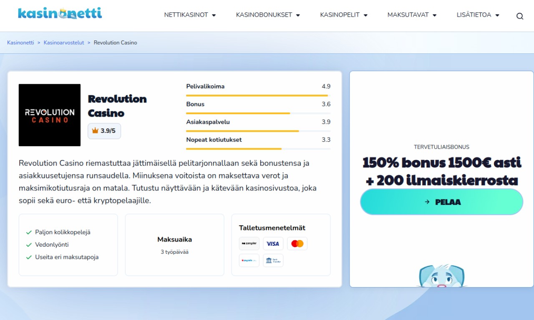Click the Visa payment icon
This screenshot has width=534, height=320.
pyautogui.click(x=273, y=243)
